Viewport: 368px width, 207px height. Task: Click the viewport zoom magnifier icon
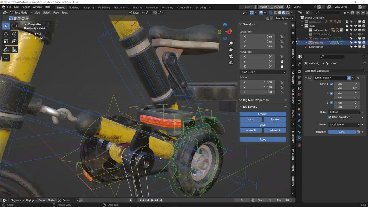pos(231,43)
